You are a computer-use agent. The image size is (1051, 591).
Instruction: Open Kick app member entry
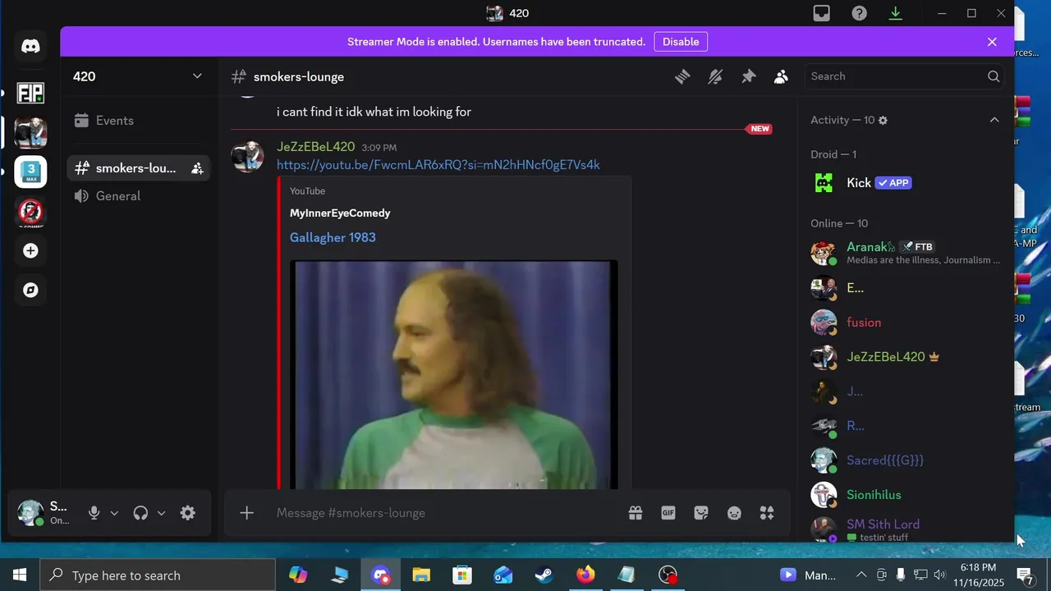pos(906,183)
